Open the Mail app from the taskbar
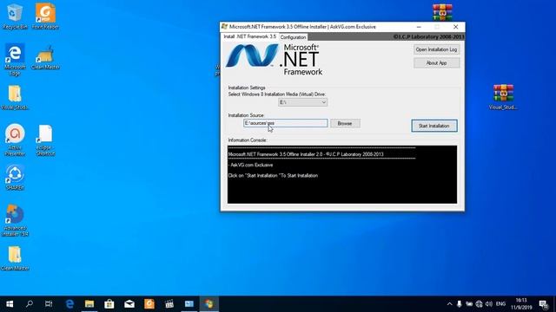556x312 pixels. pyautogui.click(x=129, y=304)
